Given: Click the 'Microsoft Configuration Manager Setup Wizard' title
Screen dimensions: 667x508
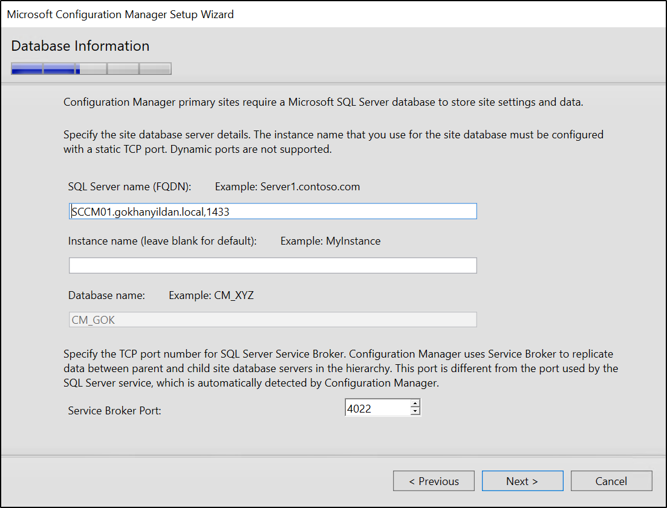Looking at the screenshot, I should click(x=120, y=14).
